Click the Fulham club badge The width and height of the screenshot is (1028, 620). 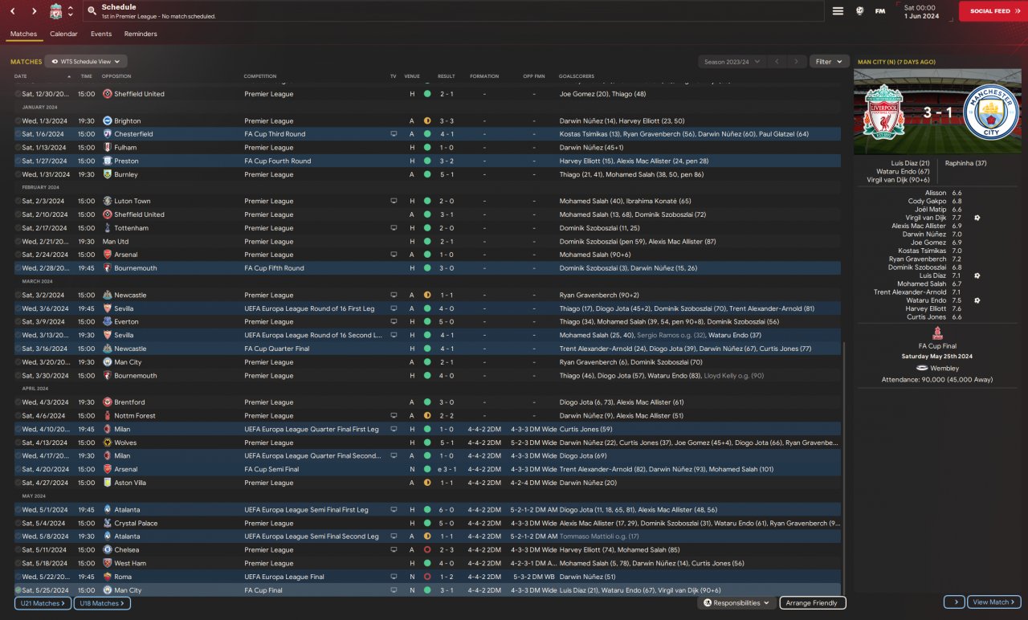(x=108, y=148)
